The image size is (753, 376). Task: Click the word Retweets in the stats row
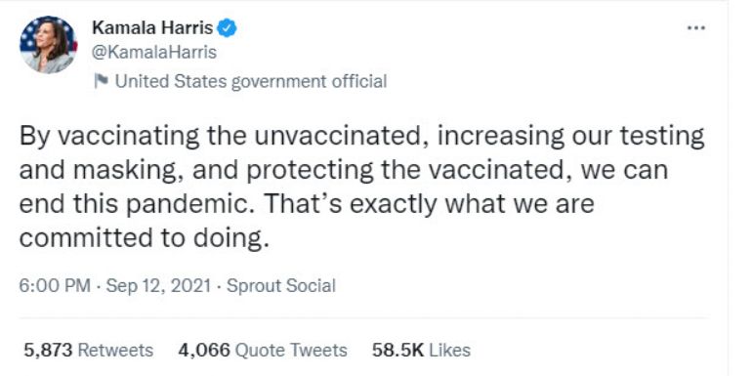point(115,350)
